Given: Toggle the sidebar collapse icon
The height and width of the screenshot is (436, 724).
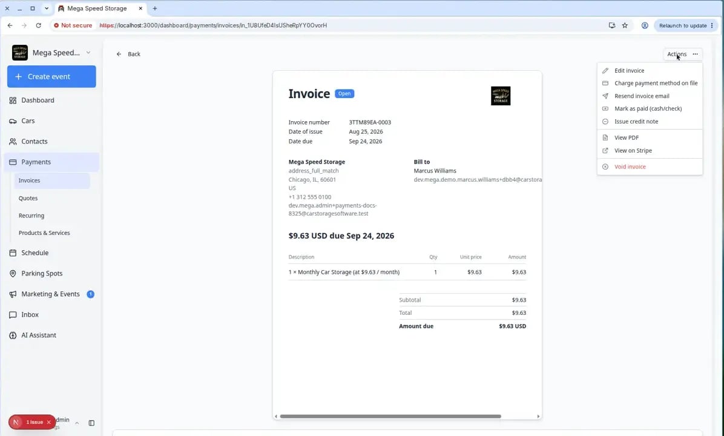Looking at the screenshot, I should pos(91,423).
